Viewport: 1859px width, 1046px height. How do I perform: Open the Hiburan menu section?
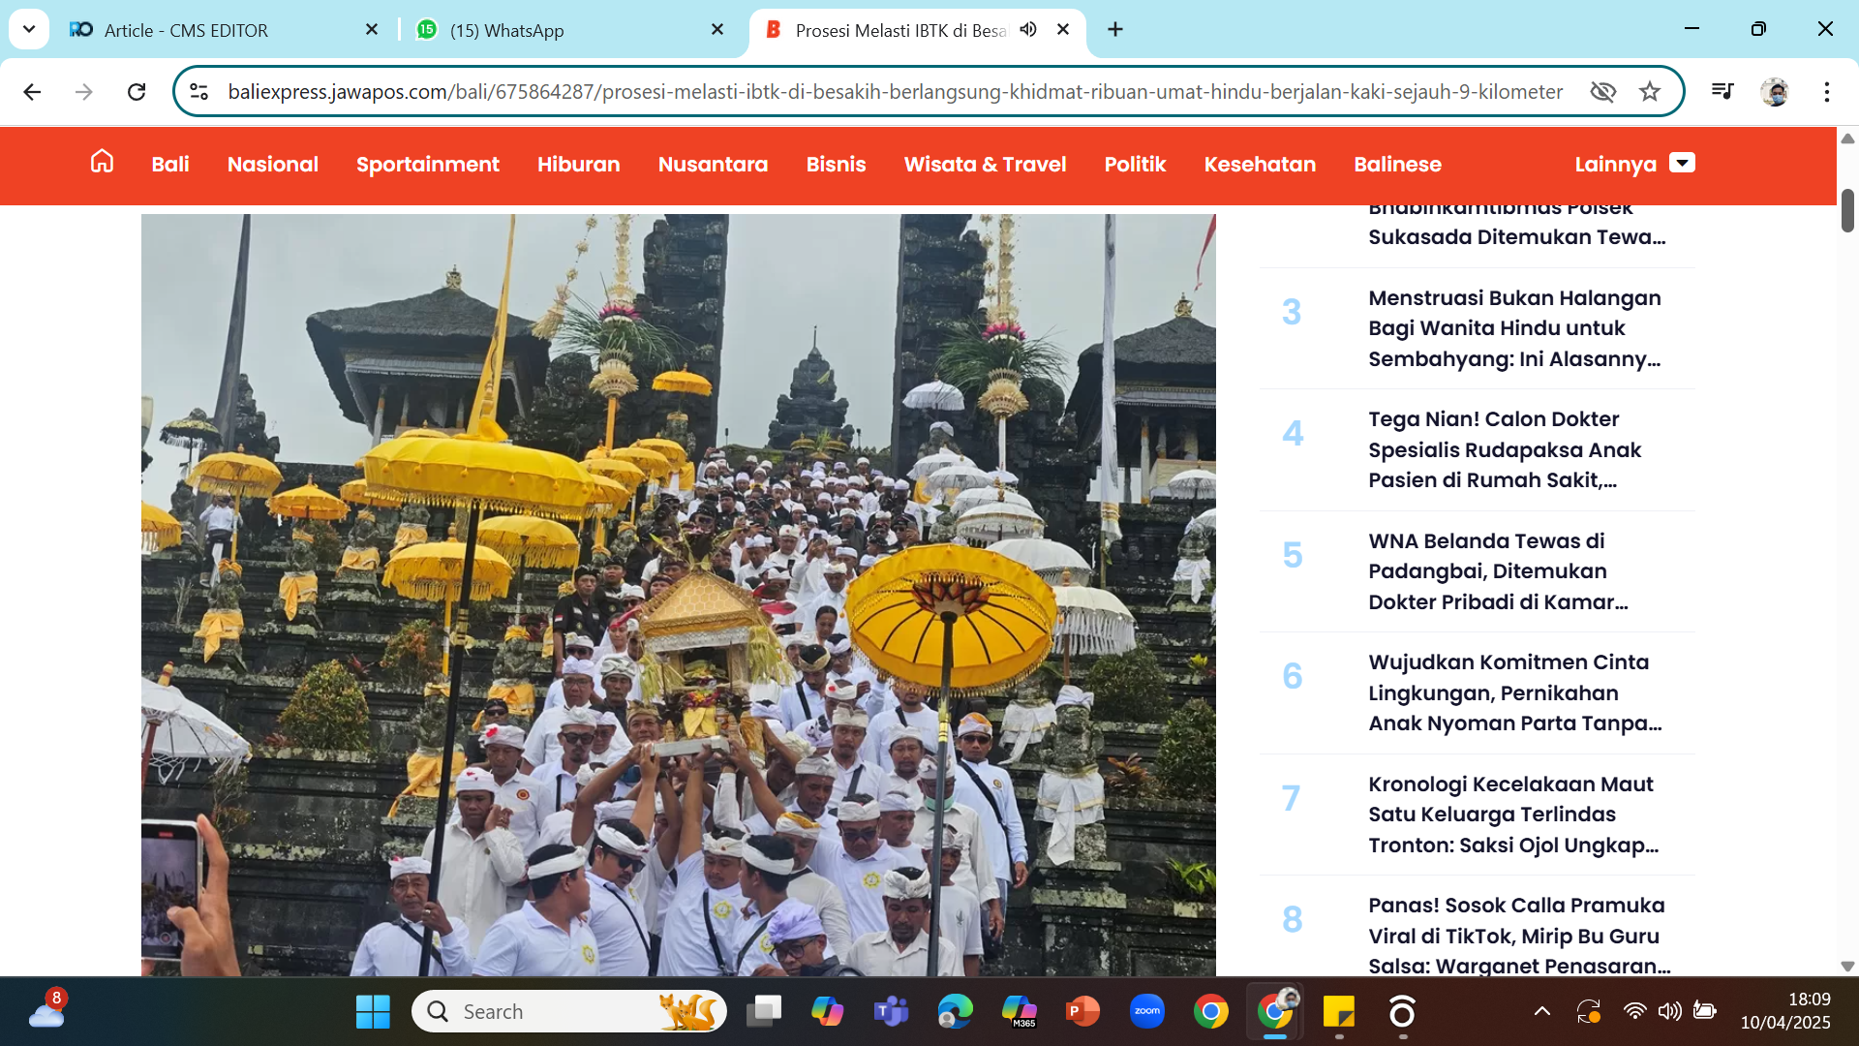(x=579, y=164)
